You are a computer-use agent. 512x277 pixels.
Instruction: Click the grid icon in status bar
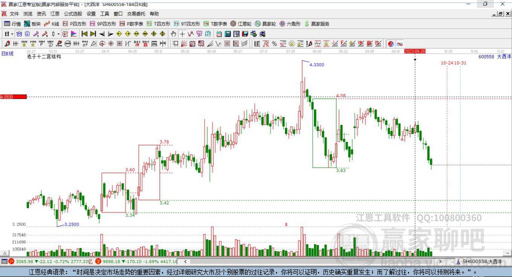tap(4, 261)
